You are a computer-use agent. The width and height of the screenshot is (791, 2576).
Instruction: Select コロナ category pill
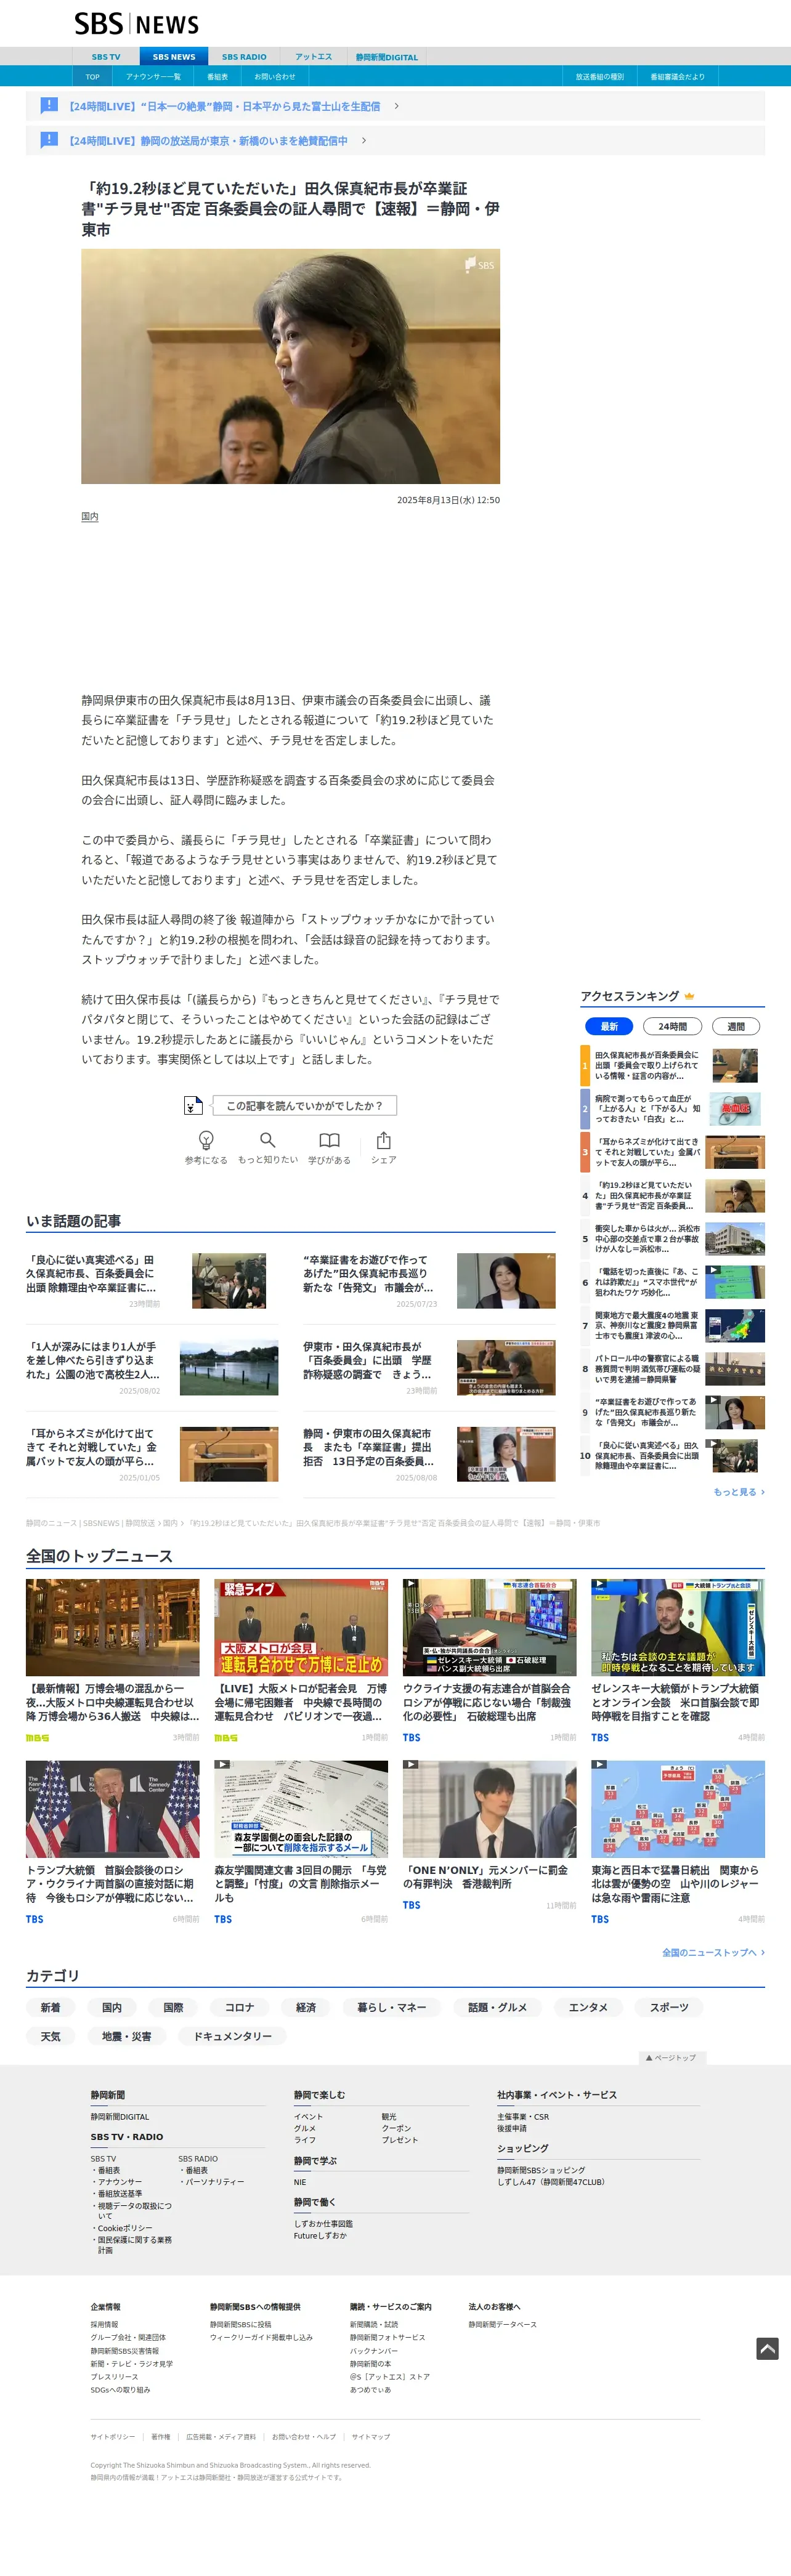point(239,2007)
